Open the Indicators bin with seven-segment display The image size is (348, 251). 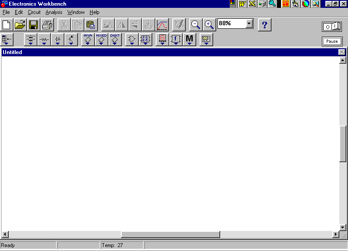click(162, 40)
